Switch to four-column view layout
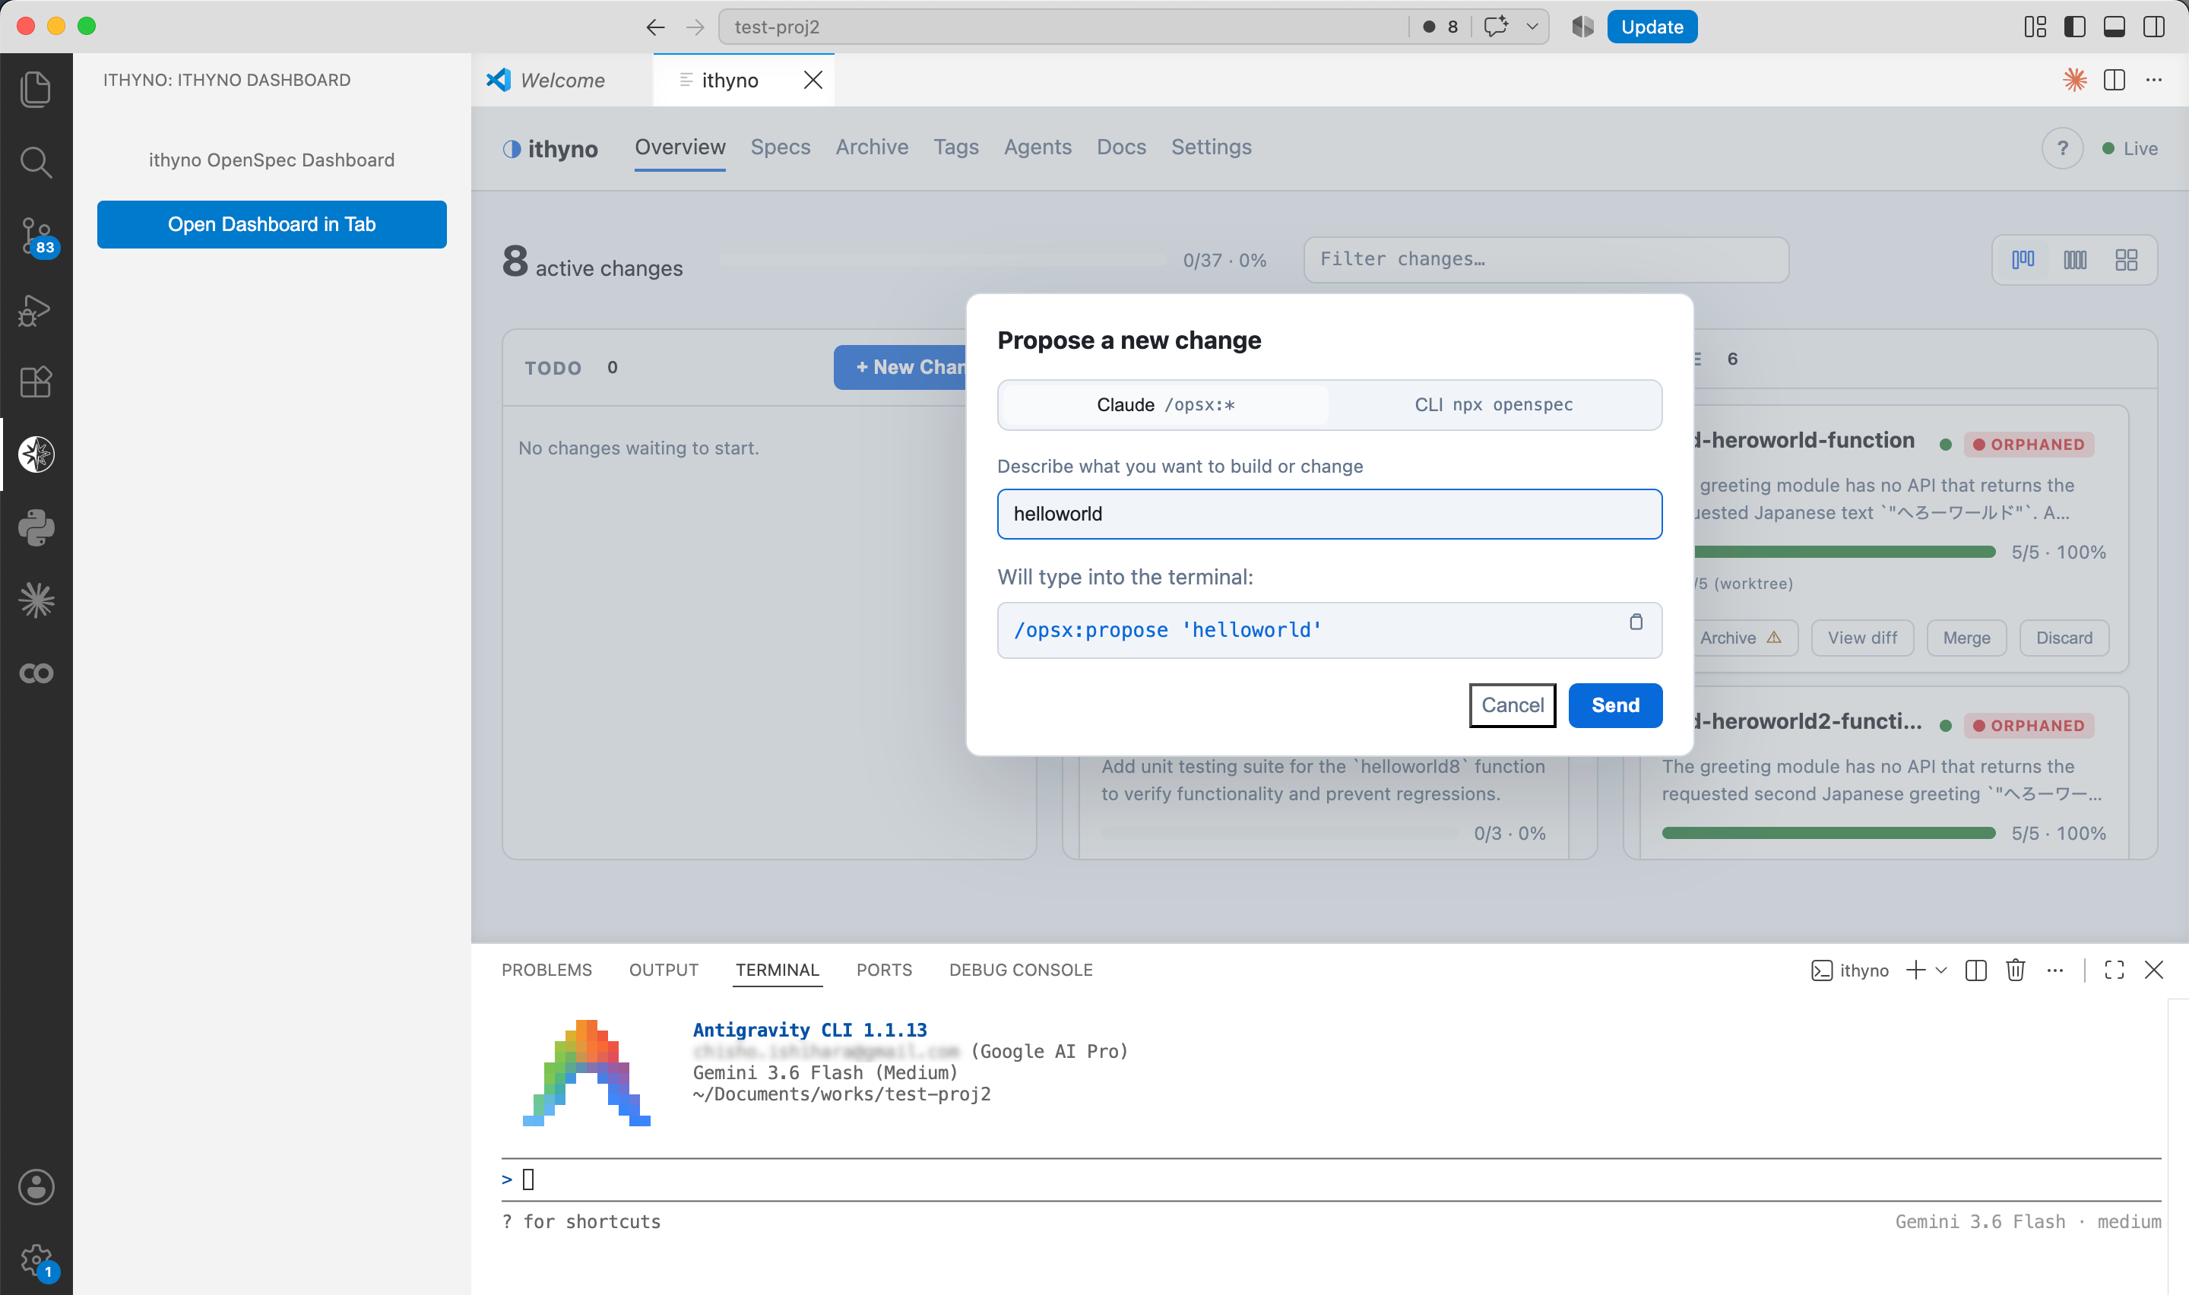The height and width of the screenshot is (1295, 2189). click(2075, 260)
